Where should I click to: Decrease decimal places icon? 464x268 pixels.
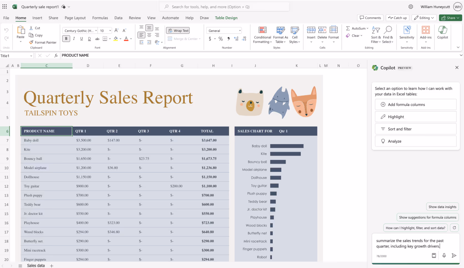pos(244,39)
